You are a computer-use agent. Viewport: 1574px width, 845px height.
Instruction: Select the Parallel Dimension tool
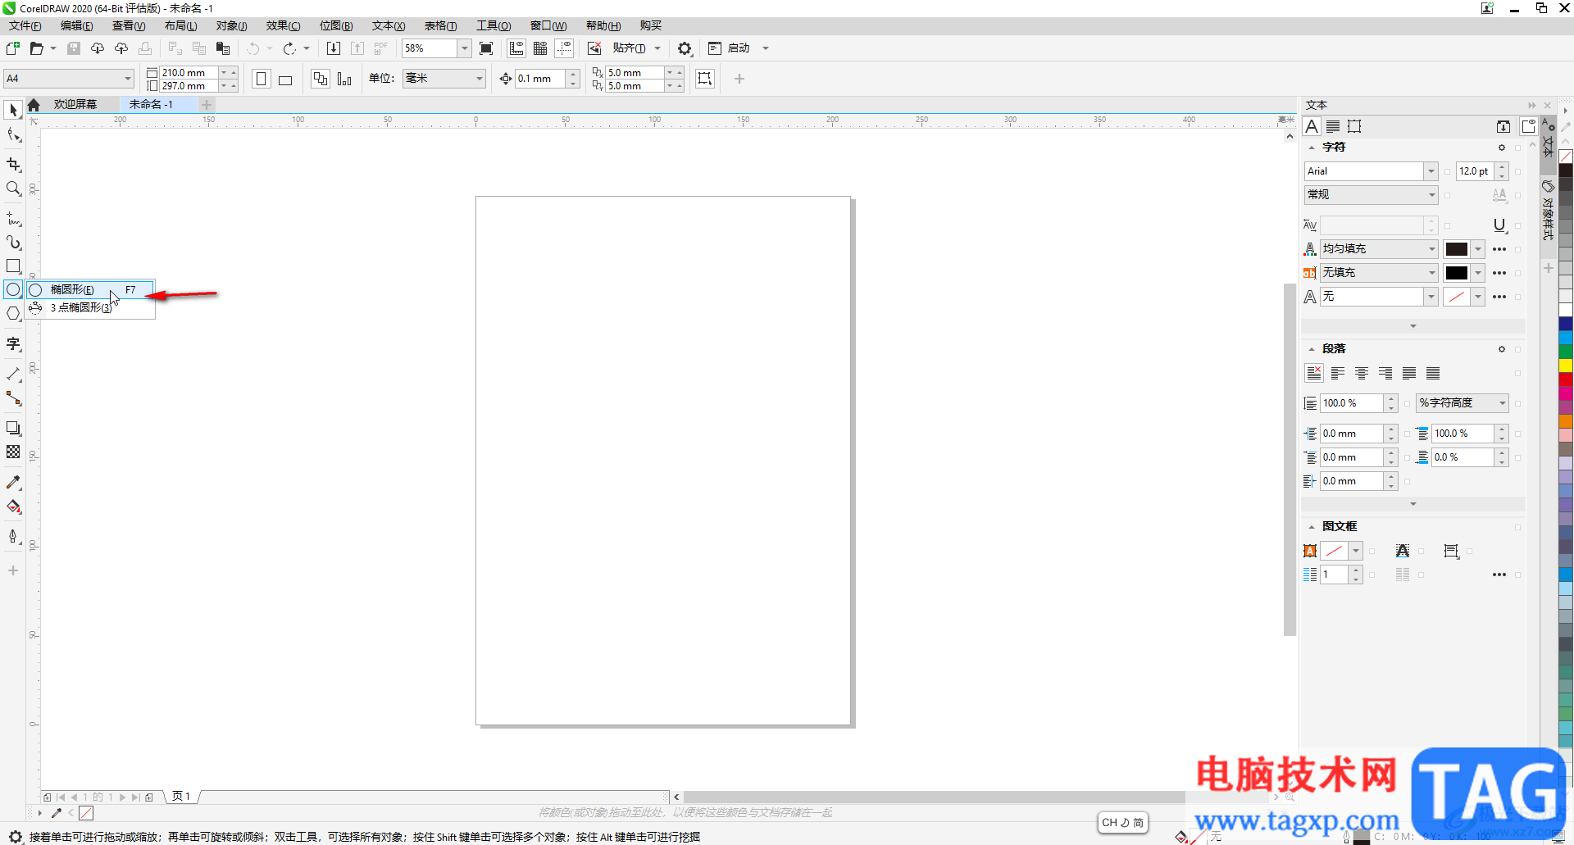[x=13, y=375]
